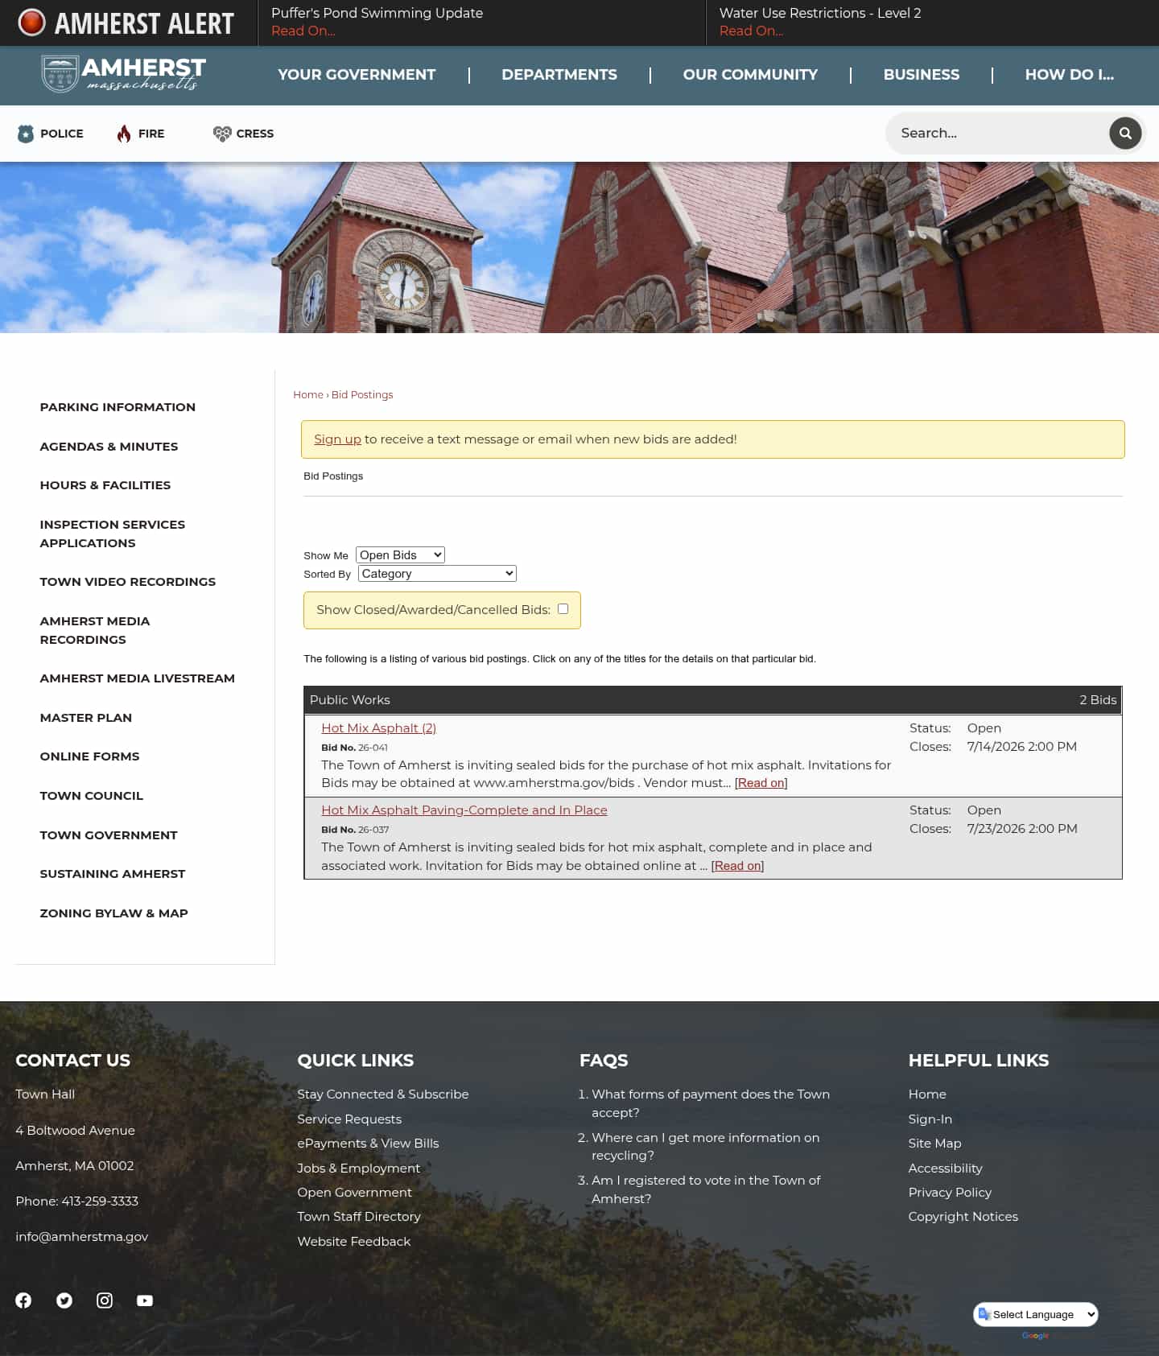Open Hot Mix Asphalt Paving-Complete and In Place bid
1159x1356 pixels.
(464, 810)
